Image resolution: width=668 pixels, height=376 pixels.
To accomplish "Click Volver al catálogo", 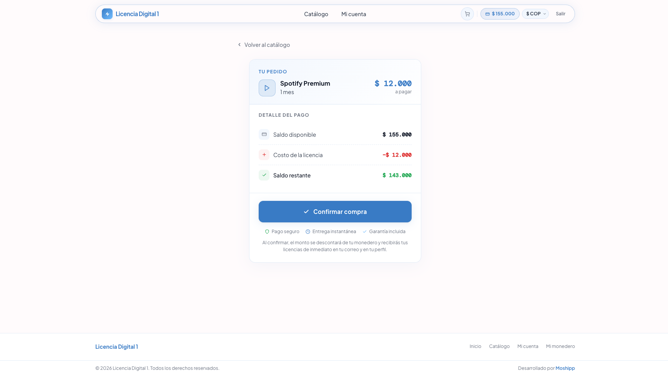I will tap(267, 45).
